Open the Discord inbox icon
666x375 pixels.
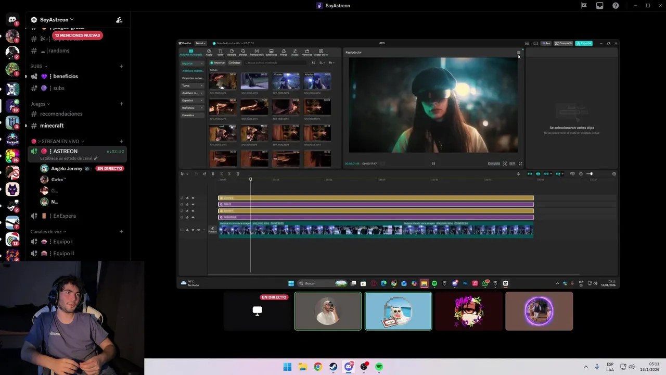coord(599,6)
